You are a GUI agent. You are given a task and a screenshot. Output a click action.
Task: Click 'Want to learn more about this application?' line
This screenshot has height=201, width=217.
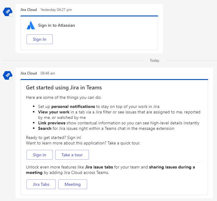pos(83,143)
